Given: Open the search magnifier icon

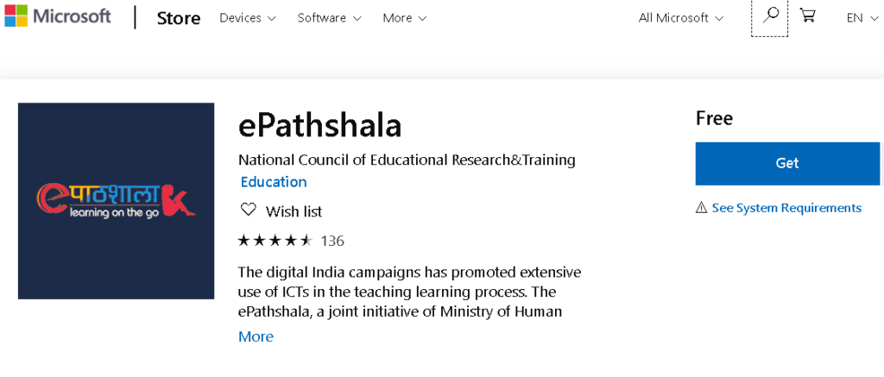Looking at the screenshot, I should [770, 16].
